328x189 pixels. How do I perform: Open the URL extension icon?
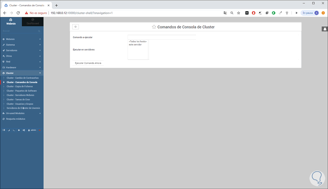pyautogui.click(x=247, y=13)
